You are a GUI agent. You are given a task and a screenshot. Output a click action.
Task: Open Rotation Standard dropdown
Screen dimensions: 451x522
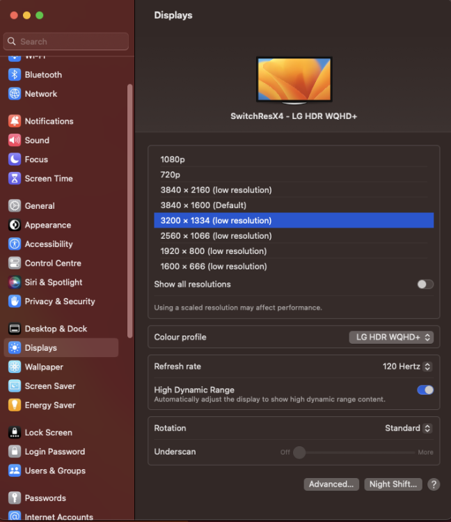tap(409, 428)
